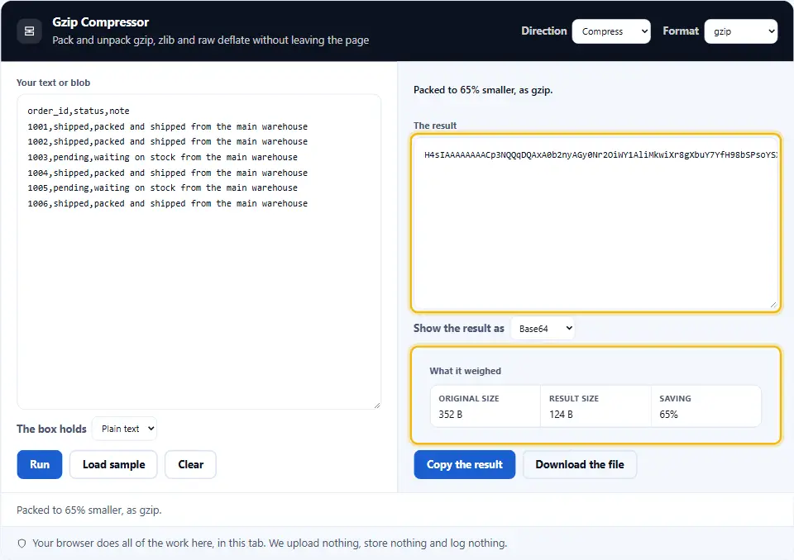Open the 'The box holds' Plain text dropdown

click(x=125, y=429)
